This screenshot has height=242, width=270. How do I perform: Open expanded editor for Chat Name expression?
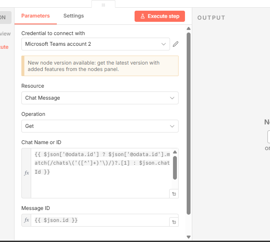pyautogui.click(x=173, y=194)
